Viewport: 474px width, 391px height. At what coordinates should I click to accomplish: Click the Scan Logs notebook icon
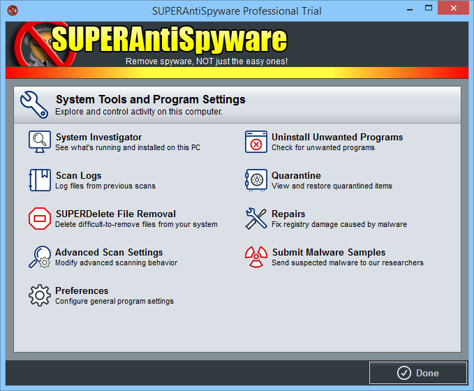[39, 180]
